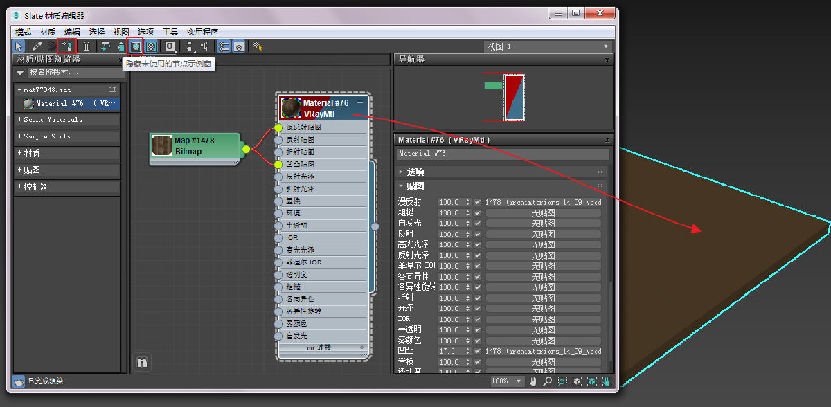The width and height of the screenshot is (831, 407).
Task: Select the Map #1478 Bitmap node thumbnail
Action: coord(162,146)
